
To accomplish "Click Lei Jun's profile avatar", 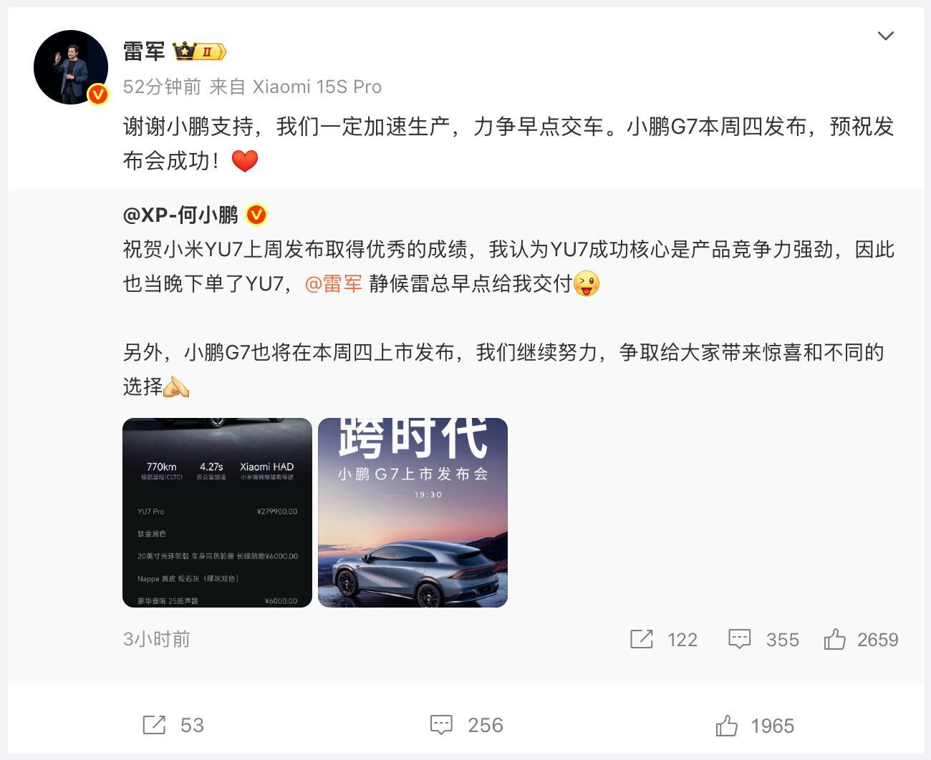I will coord(70,67).
